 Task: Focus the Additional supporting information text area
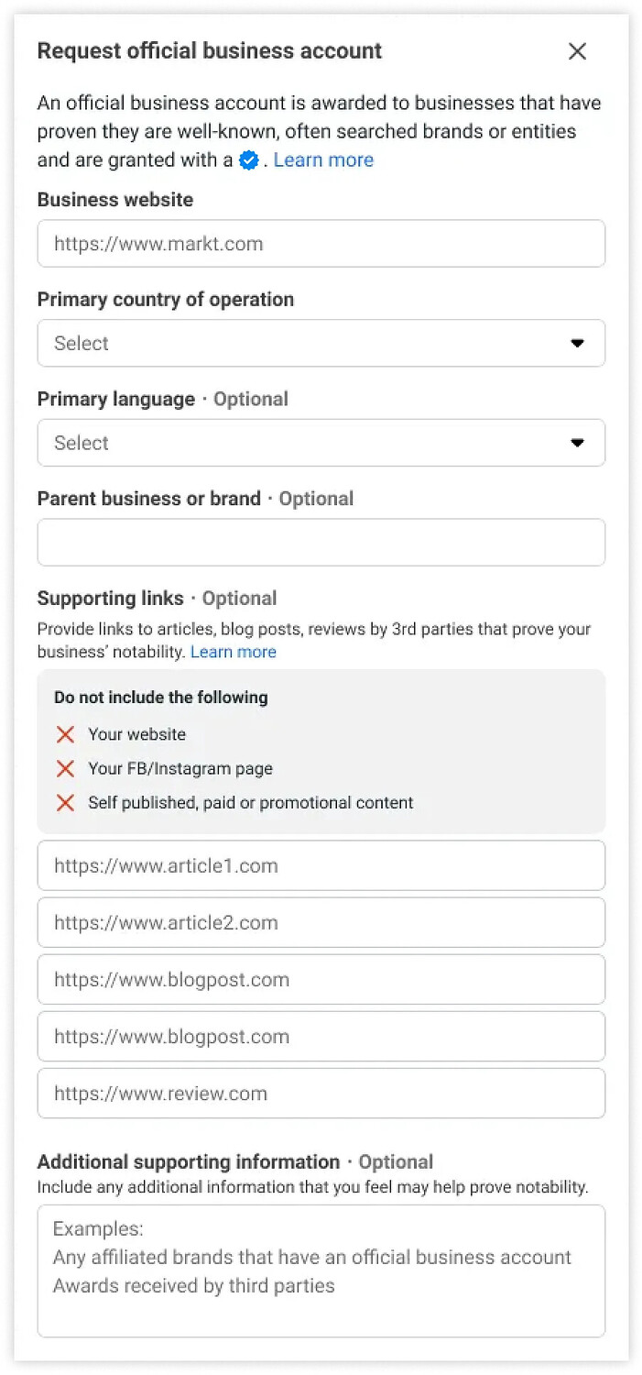click(x=321, y=1270)
